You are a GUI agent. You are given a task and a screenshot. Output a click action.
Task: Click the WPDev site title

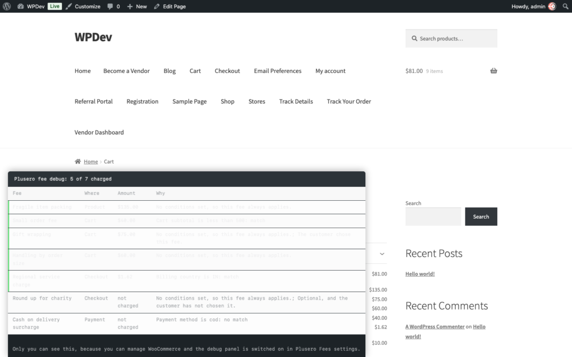point(93,37)
